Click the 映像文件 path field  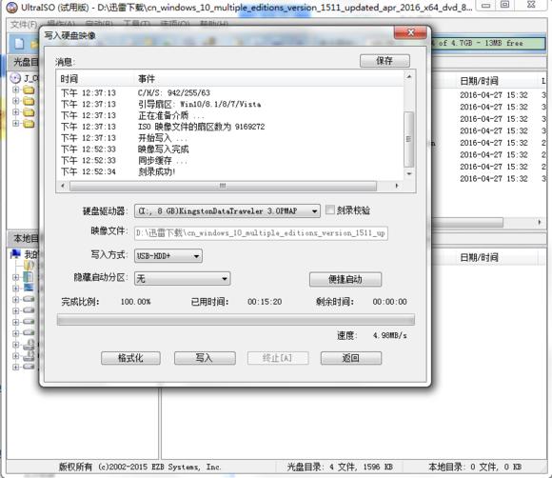click(261, 233)
